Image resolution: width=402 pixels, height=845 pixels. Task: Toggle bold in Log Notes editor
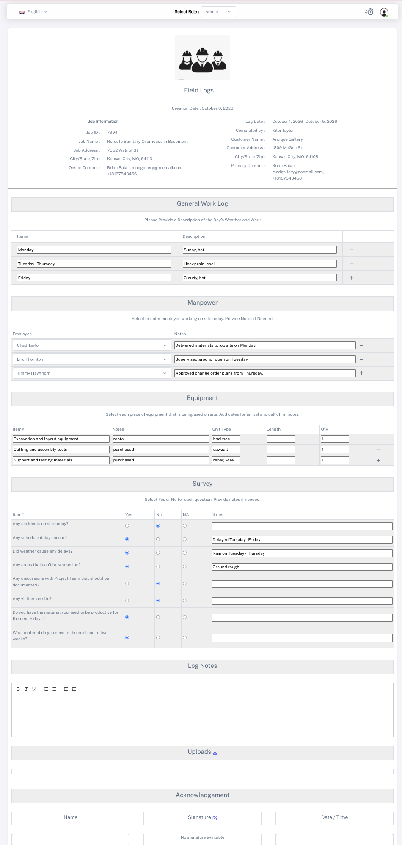[x=18, y=689]
